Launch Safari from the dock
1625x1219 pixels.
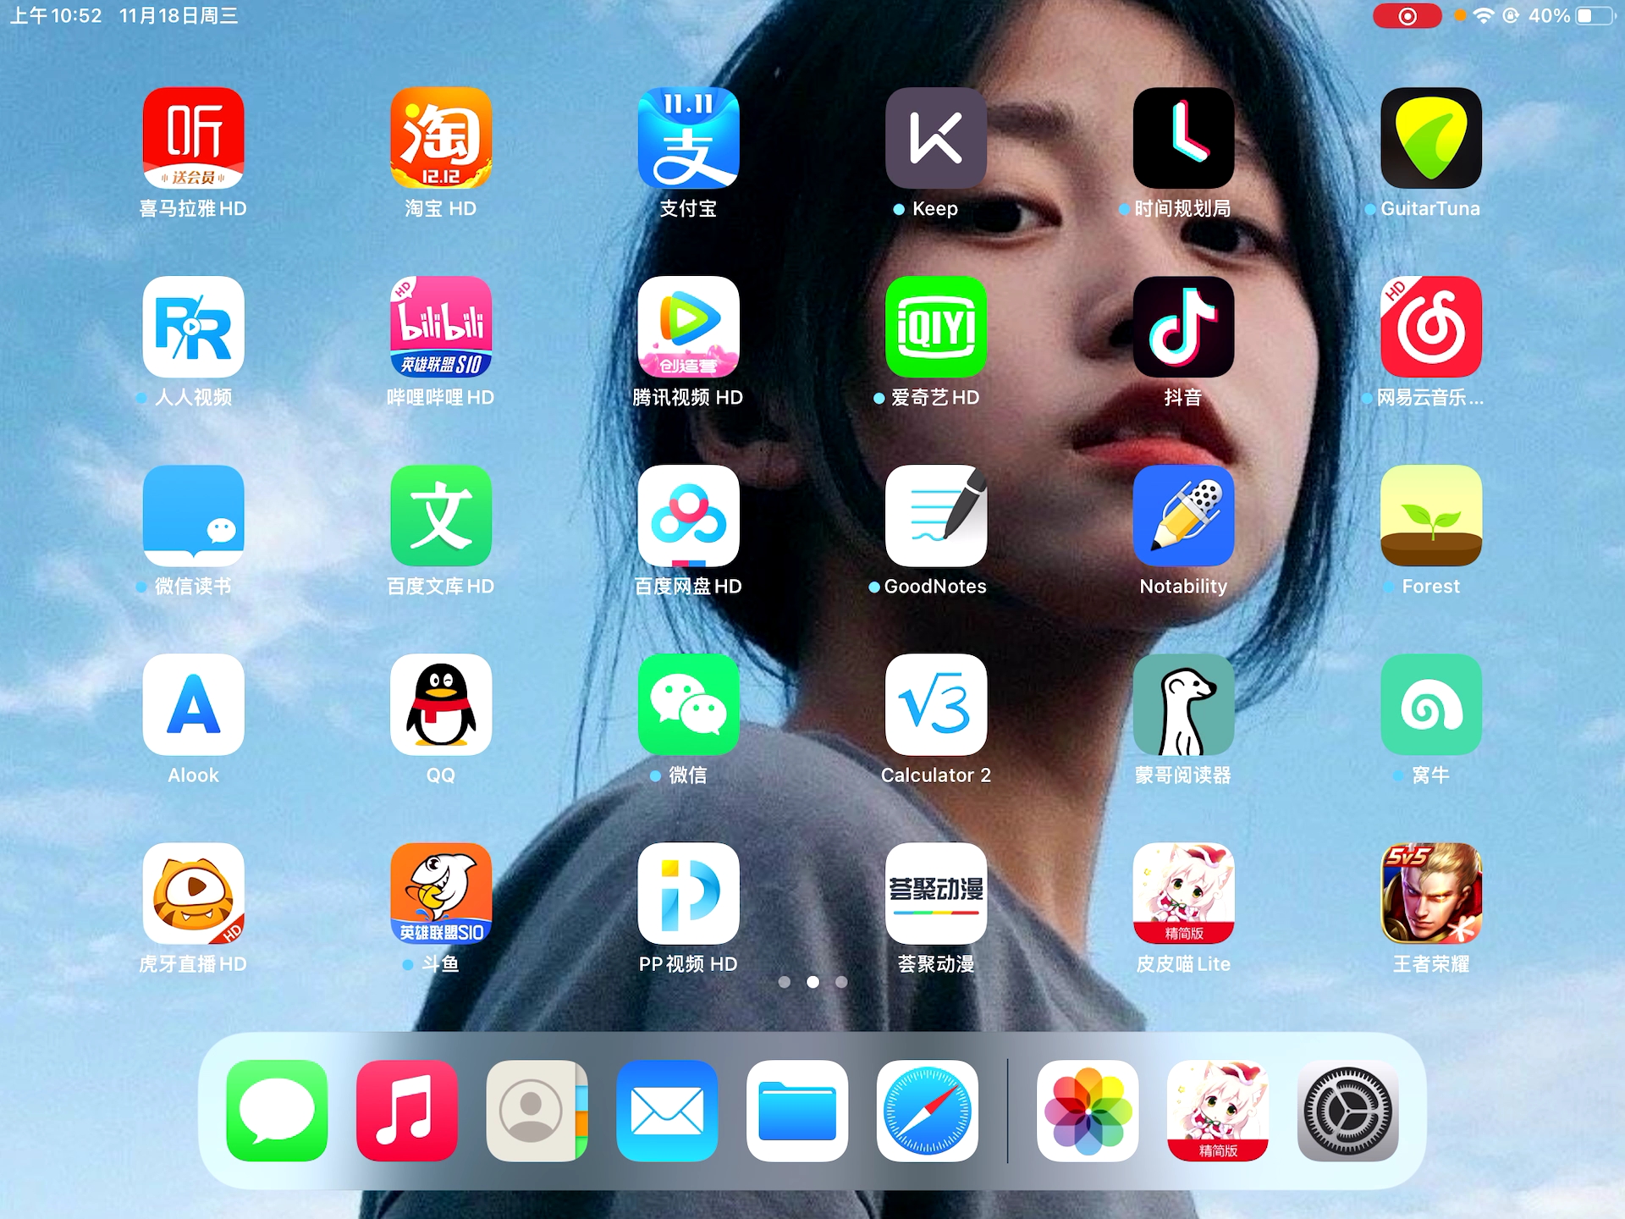pos(927,1110)
